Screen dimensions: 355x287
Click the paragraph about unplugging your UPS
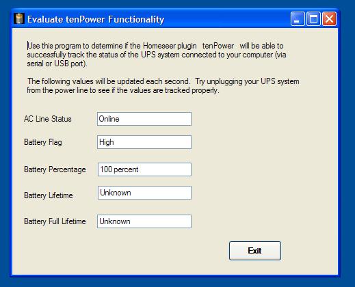(x=163, y=86)
